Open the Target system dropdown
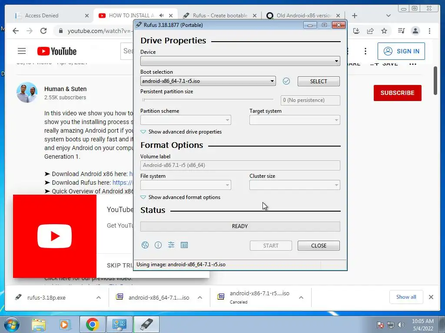This screenshot has height=333, width=445. (x=295, y=120)
